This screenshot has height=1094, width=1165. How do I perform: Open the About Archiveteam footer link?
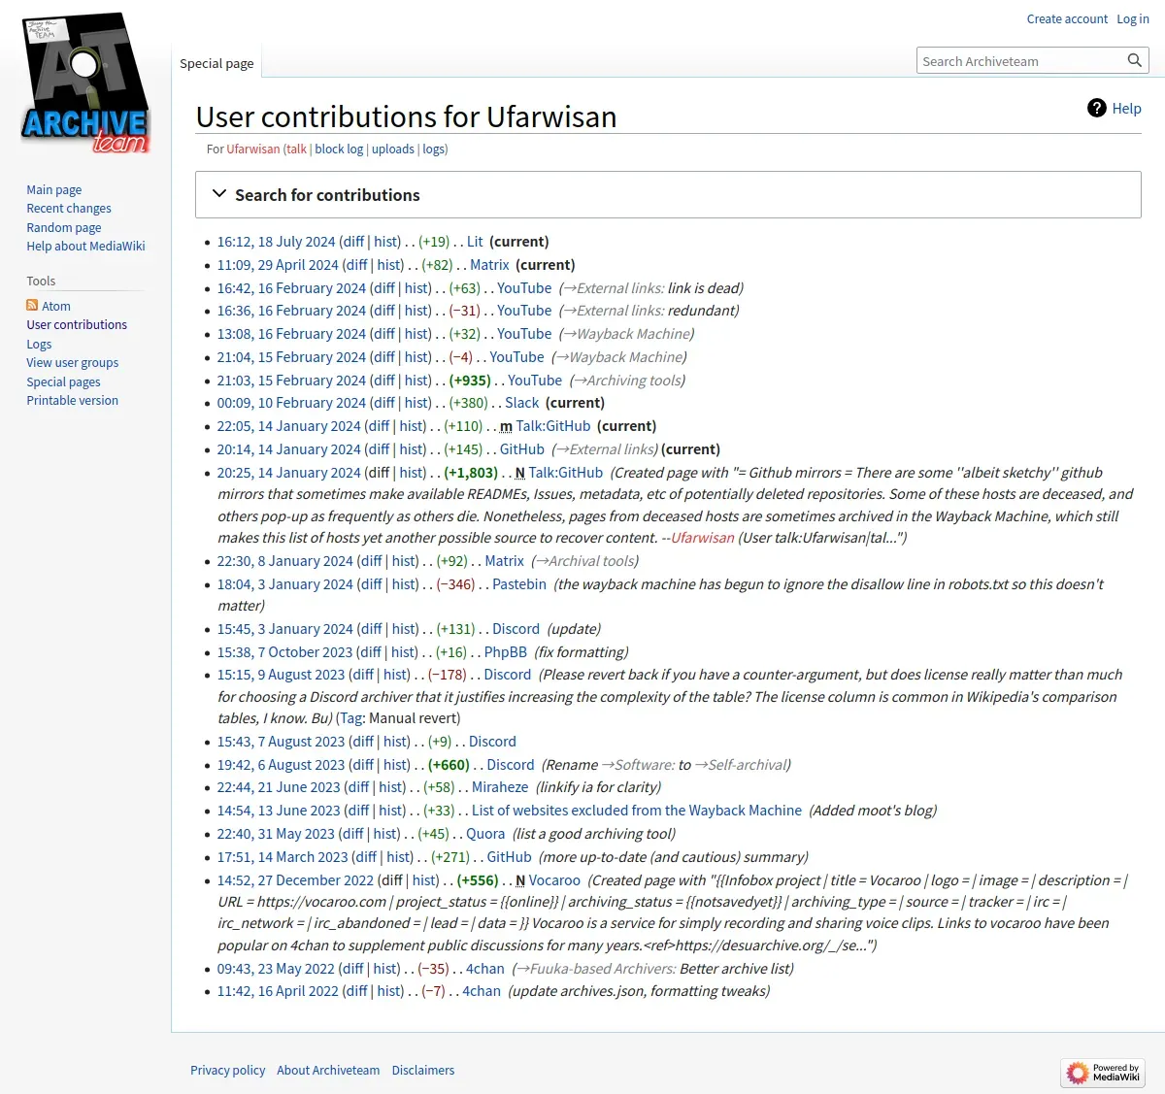pos(328,1070)
